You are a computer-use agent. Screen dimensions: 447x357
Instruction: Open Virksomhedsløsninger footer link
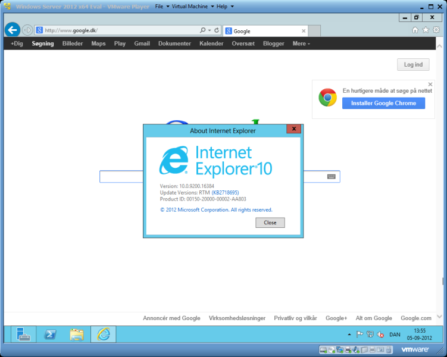[237, 318]
